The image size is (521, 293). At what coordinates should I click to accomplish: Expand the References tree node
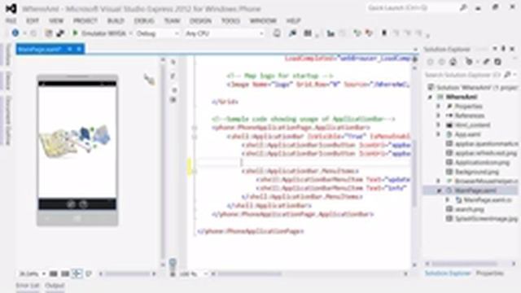[439, 116]
